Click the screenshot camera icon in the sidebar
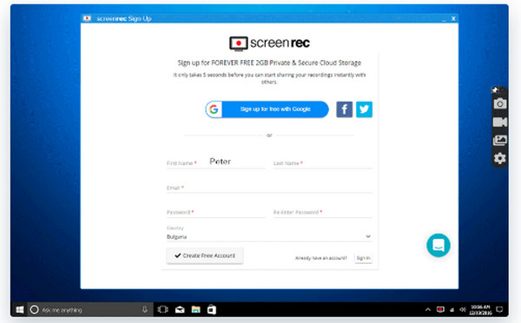521x323 pixels. click(x=500, y=103)
